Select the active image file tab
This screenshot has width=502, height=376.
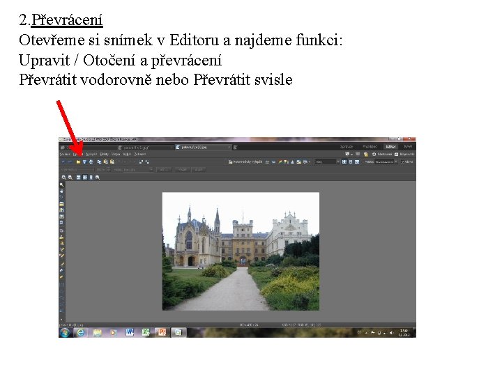point(204,148)
